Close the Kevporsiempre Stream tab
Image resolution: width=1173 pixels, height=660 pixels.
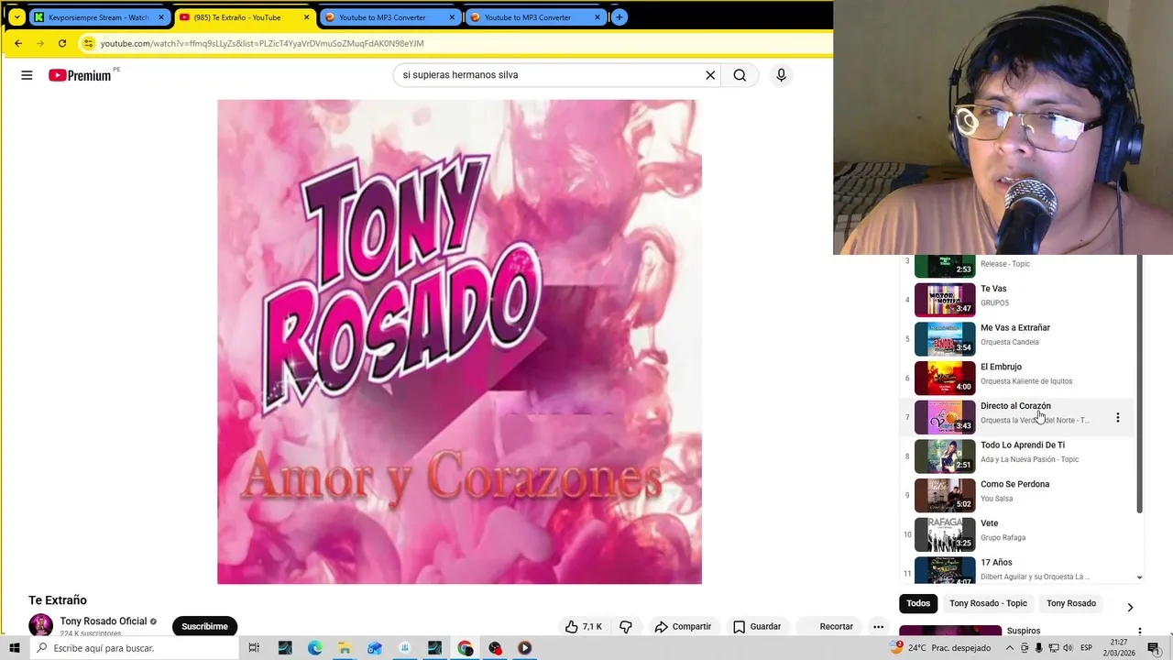click(161, 17)
